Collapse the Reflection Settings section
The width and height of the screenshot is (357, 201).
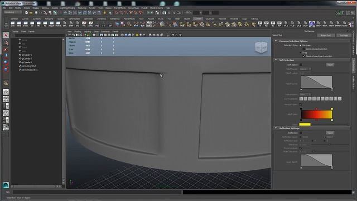point(276,128)
